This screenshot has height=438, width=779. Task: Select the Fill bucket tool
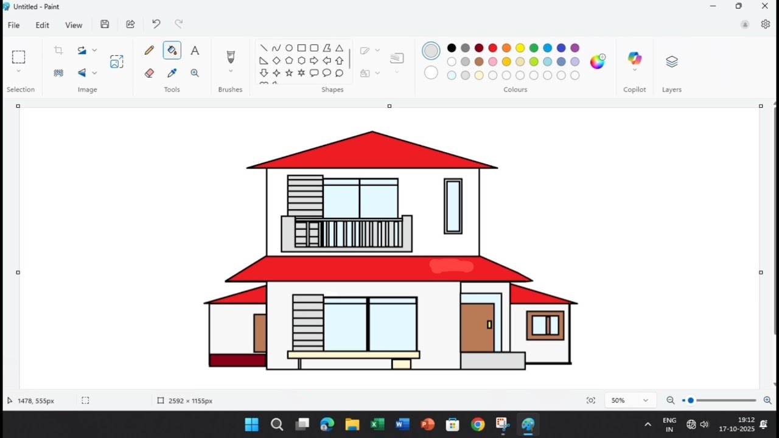172,50
